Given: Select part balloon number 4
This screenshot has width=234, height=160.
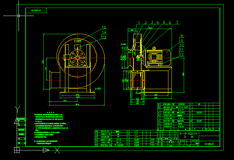Looking at the screenshot, I should pos(157,23).
